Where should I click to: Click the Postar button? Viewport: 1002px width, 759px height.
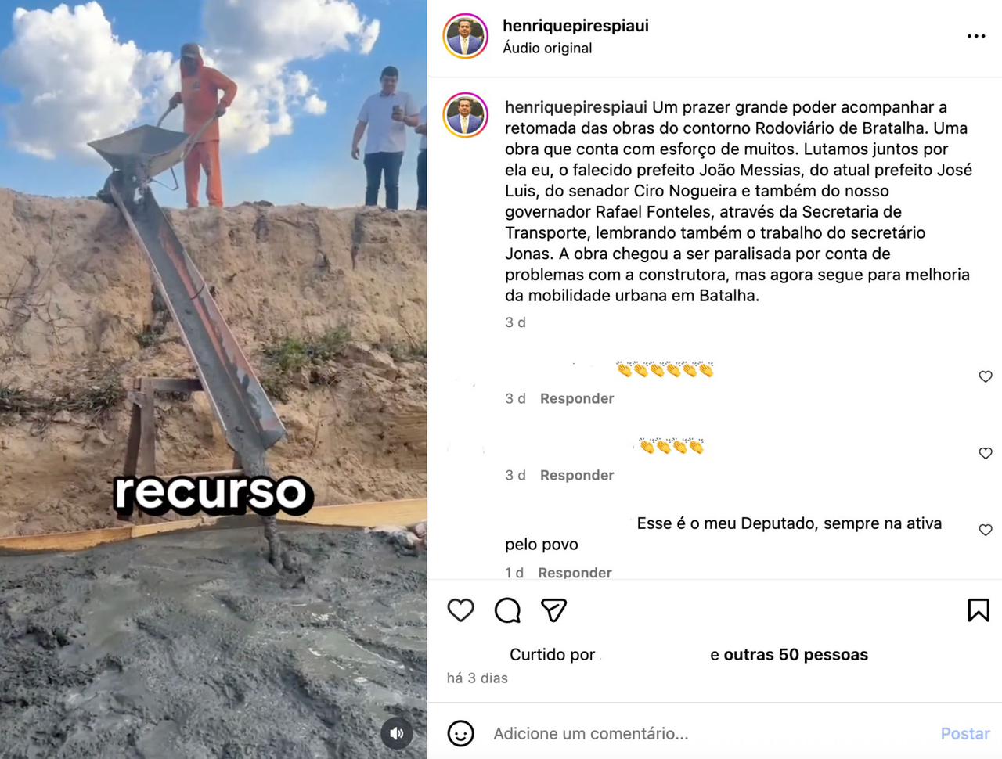pyautogui.click(x=964, y=733)
